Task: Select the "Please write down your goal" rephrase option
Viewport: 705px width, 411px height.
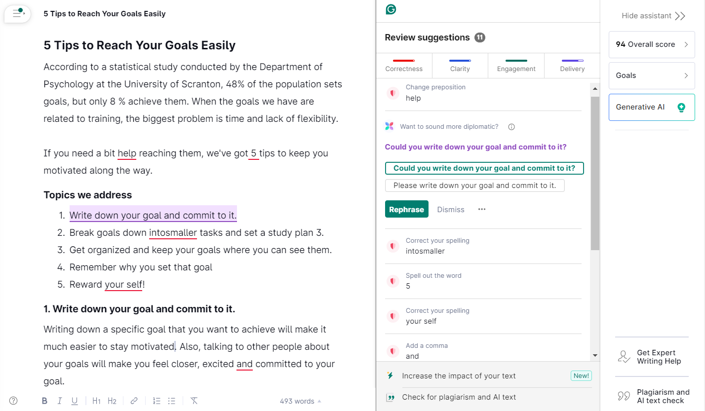Action: (474, 186)
